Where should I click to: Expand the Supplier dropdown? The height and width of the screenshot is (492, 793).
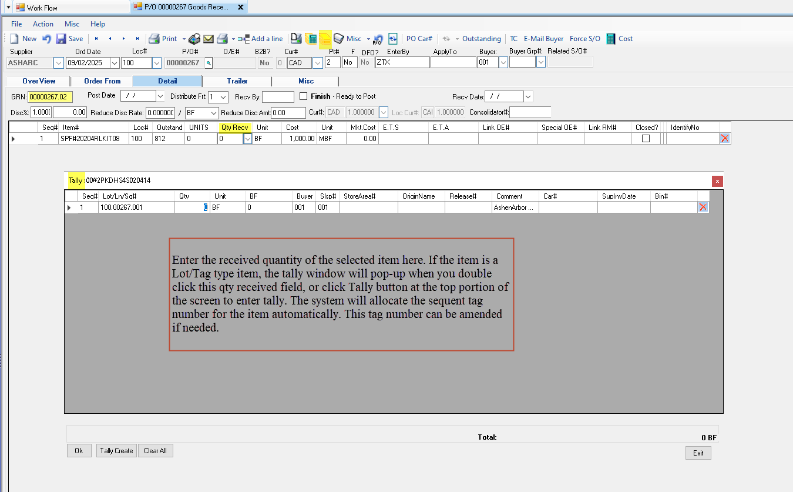tap(59, 63)
